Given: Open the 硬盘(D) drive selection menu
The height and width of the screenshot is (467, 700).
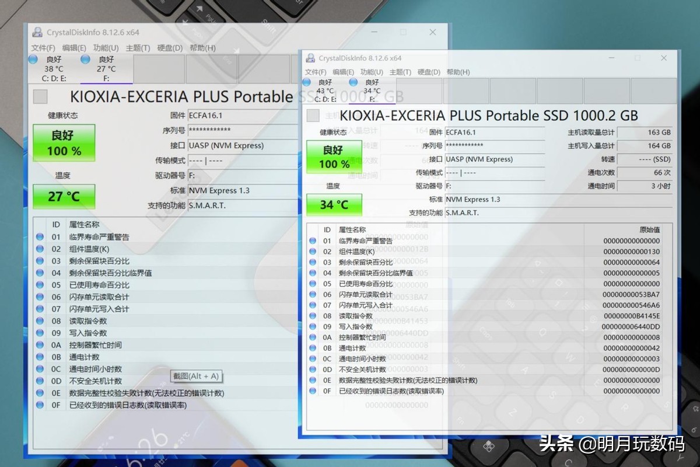Looking at the screenshot, I should point(430,72).
